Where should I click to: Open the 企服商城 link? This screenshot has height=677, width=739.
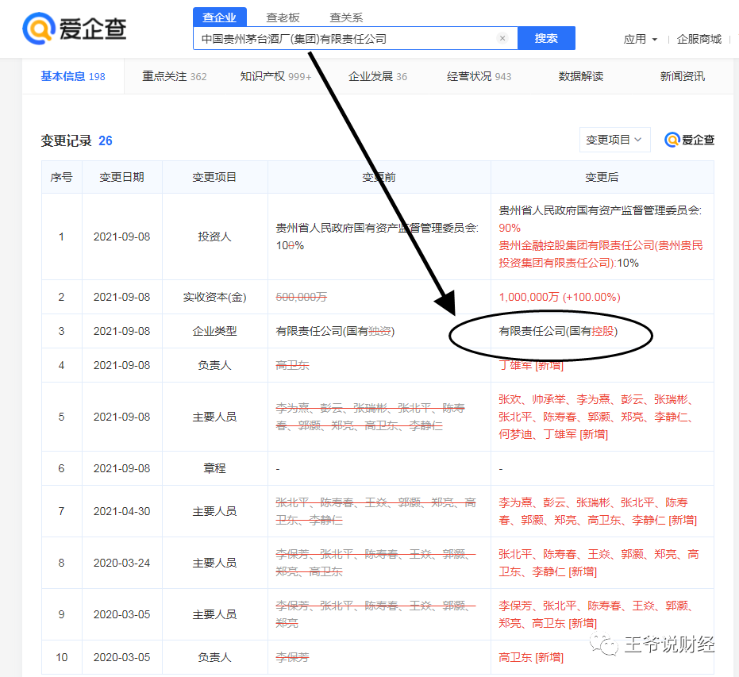699,39
